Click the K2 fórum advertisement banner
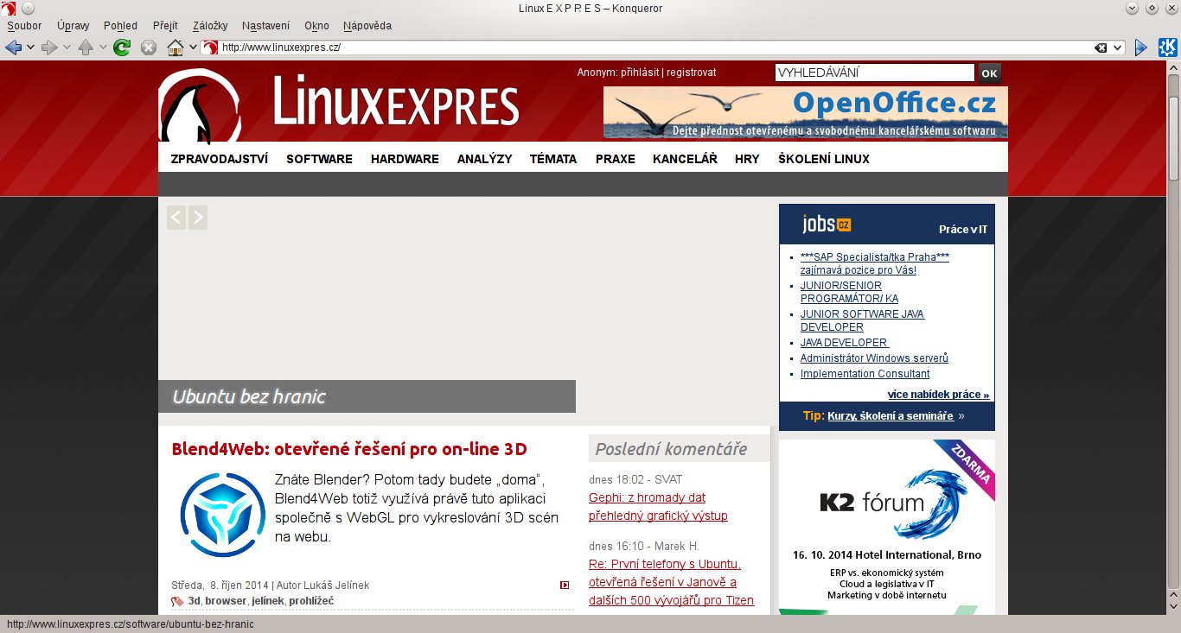This screenshot has width=1181, height=633. click(887, 527)
